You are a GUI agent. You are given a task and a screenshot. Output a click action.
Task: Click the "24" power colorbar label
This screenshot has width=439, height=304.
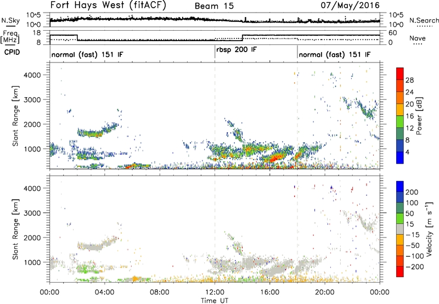(409, 92)
